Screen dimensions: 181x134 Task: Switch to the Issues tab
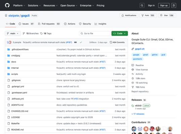pyautogui.click(x=26, y=24)
